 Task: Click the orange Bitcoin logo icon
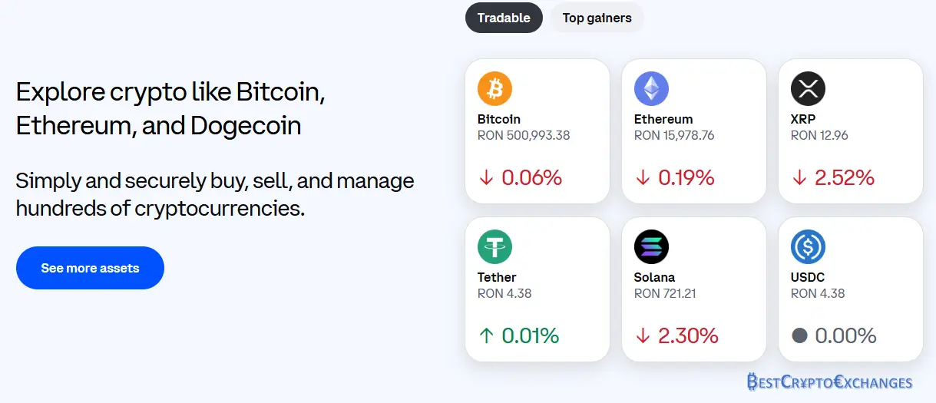[x=494, y=89]
